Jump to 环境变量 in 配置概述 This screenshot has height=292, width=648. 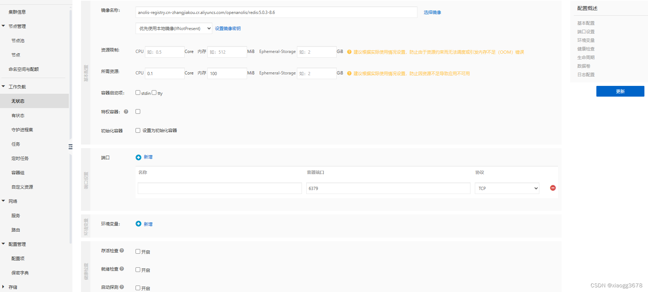click(586, 40)
